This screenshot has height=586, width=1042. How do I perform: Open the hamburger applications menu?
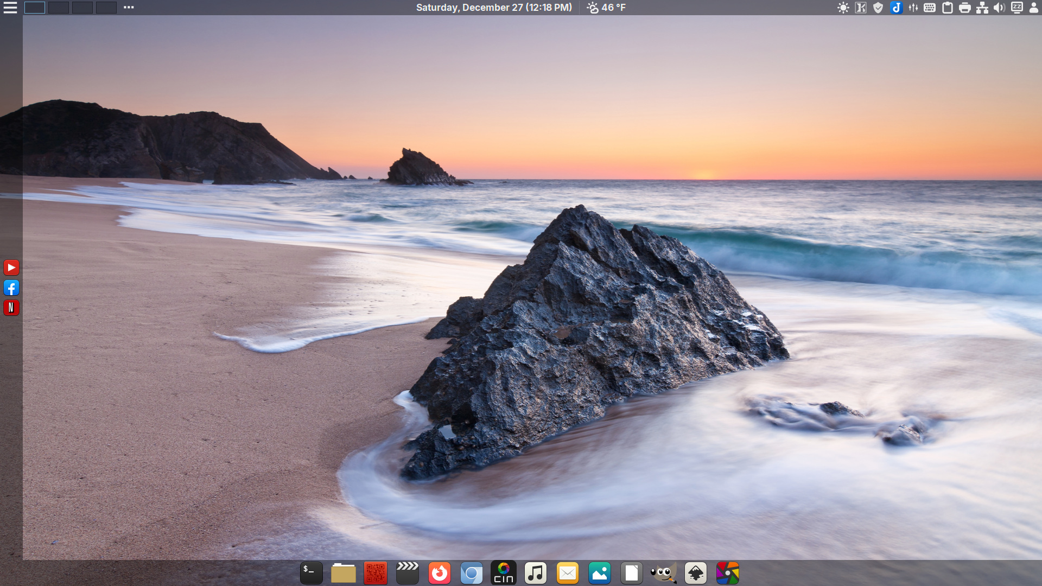(x=10, y=8)
